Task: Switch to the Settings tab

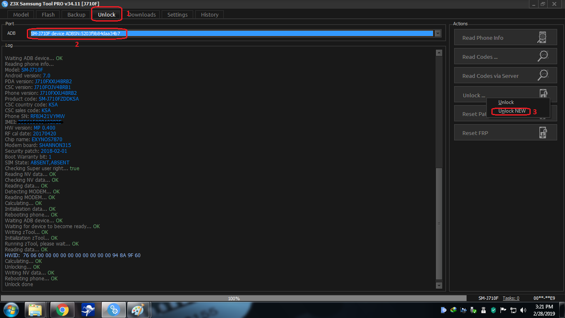Action: (x=177, y=14)
